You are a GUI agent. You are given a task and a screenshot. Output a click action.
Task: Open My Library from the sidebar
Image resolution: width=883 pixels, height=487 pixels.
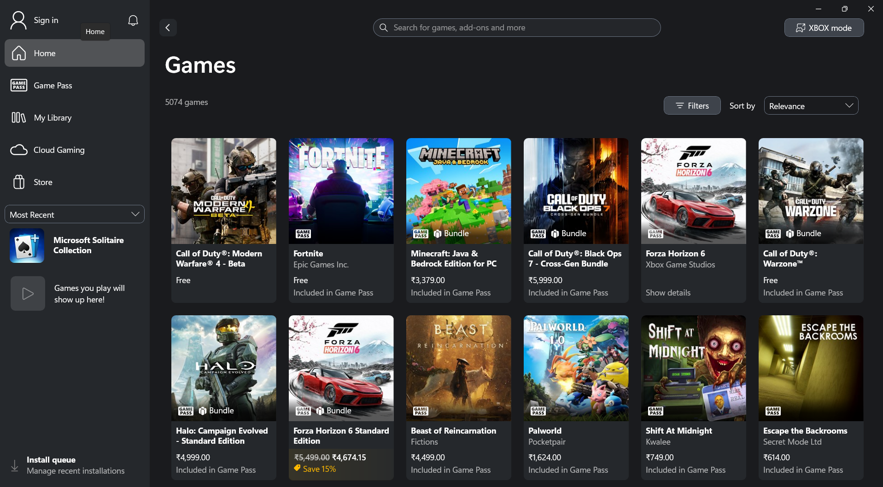tap(75, 117)
